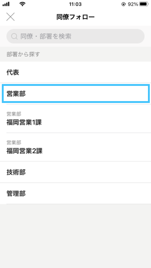
Task: Tap small 営業部 label above 福岡営業1課
Action: tap(14, 114)
